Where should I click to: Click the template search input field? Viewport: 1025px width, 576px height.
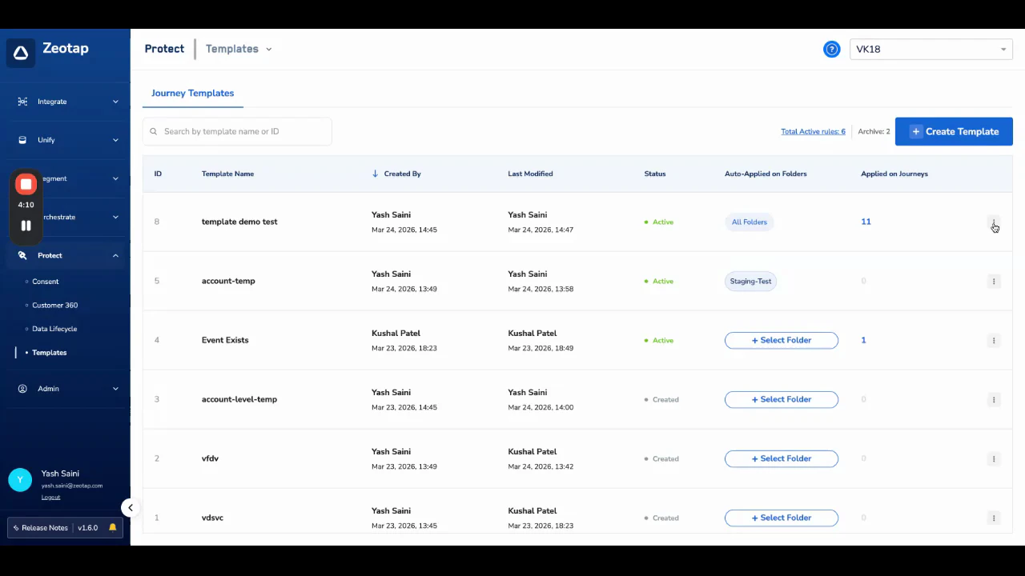tap(236, 131)
